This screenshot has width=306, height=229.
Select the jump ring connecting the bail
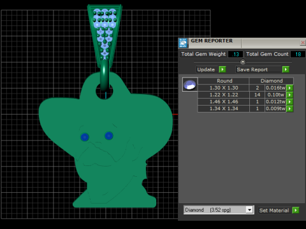(x=105, y=75)
